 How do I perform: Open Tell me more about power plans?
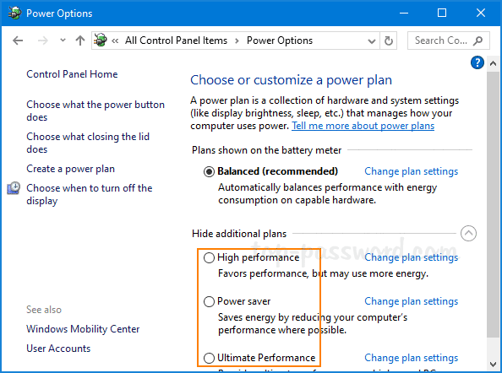[363, 126]
